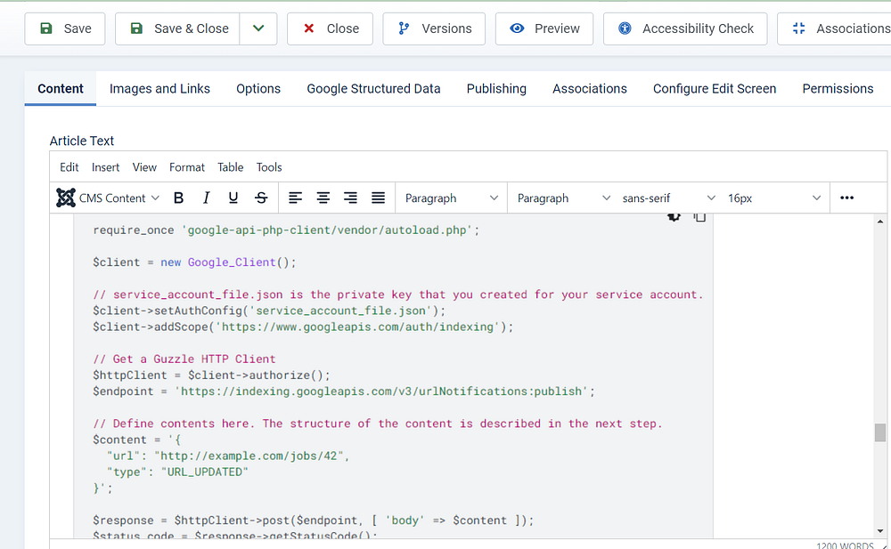The width and height of the screenshot is (891, 549).
Task: Open the CMS Content dropdown
Action: click(108, 198)
